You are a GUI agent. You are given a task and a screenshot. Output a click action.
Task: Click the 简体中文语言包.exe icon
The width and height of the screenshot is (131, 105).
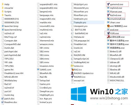(x=108, y=44)
